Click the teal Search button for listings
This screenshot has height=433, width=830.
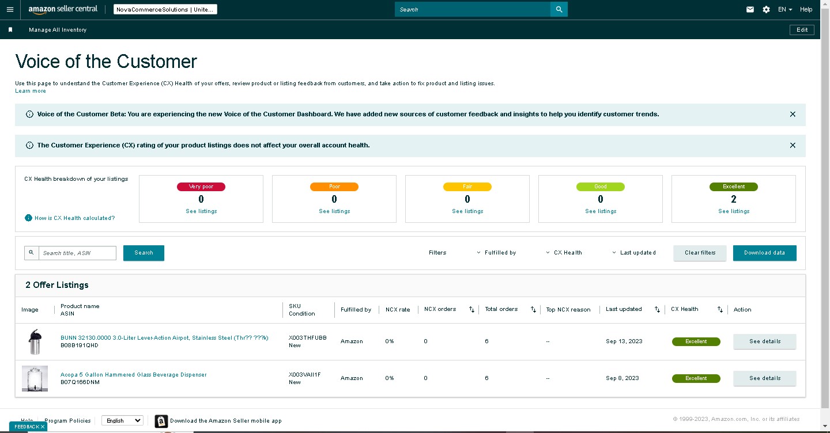coord(144,253)
